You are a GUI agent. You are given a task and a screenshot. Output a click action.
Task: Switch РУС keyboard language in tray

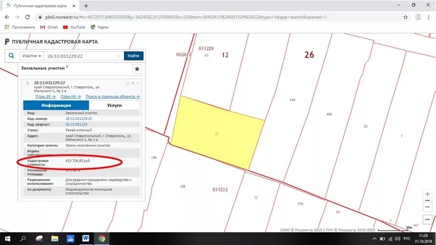[x=407, y=239]
